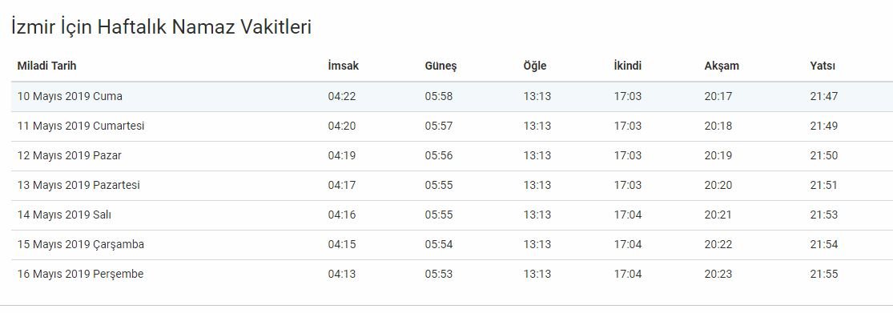The image size is (893, 313).
Task: Select the Akşam column header
Action: click(722, 66)
